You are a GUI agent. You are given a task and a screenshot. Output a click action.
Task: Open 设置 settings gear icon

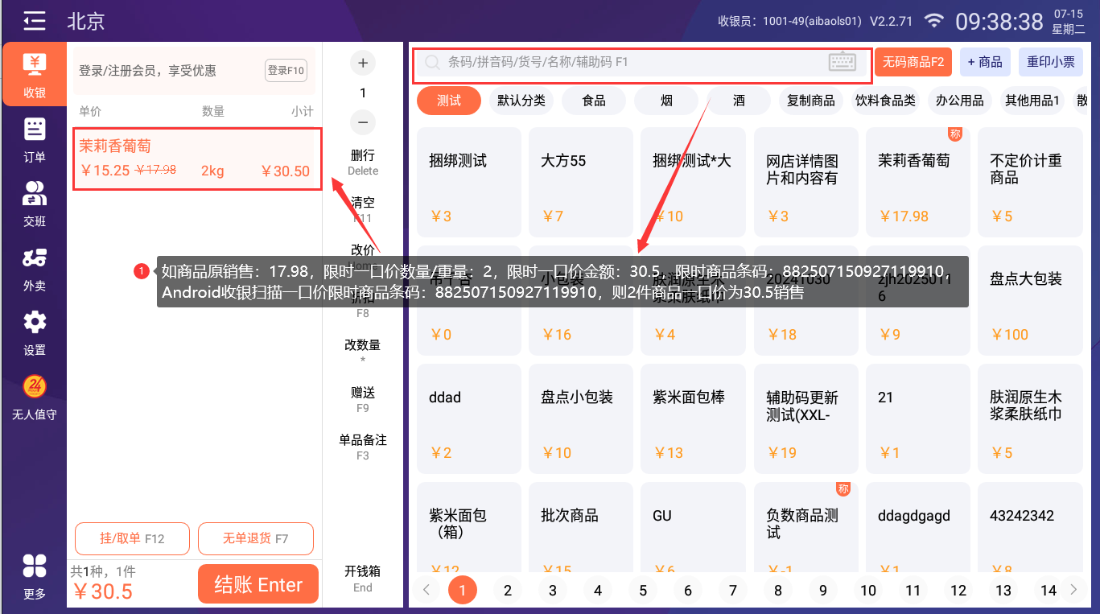(x=35, y=333)
